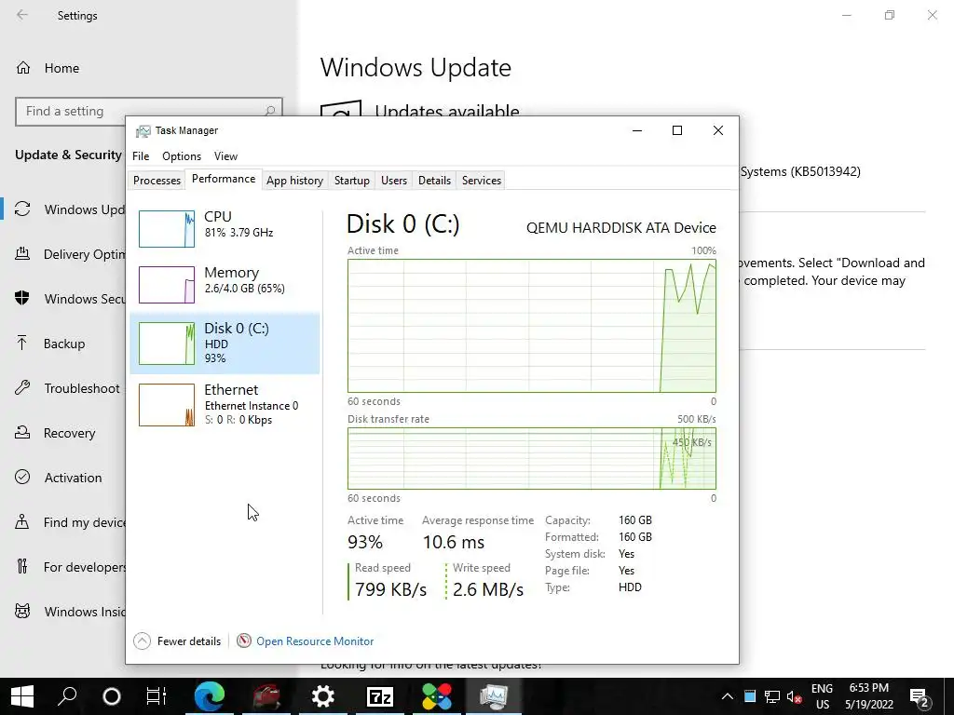
Task: Open Activation checkmark icon in Settings
Action: coord(22,478)
